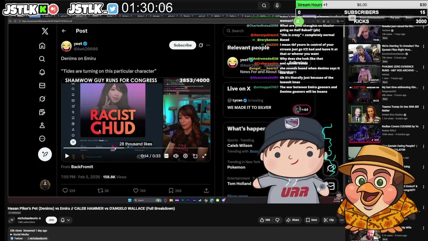Viewport: 428px width, 241px height.
Task: Open the options menu for Teanna Trump video
Action: click(x=423, y=107)
